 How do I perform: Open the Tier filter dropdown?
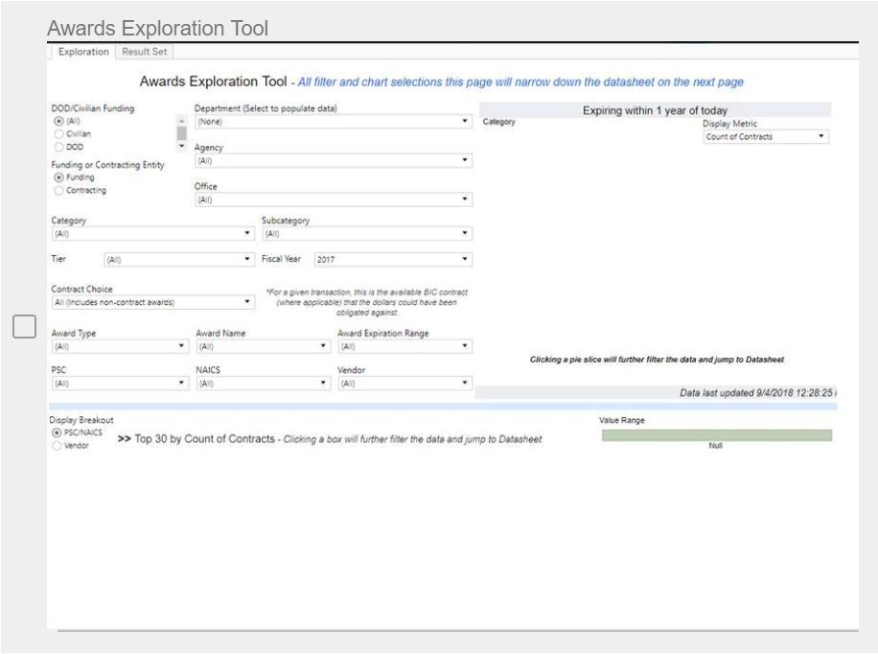[176, 259]
